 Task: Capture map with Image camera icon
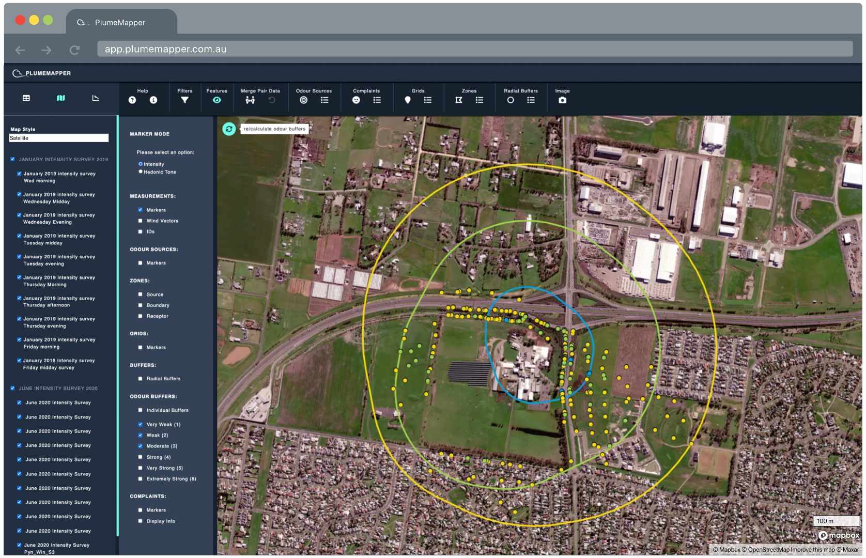pyautogui.click(x=563, y=100)
